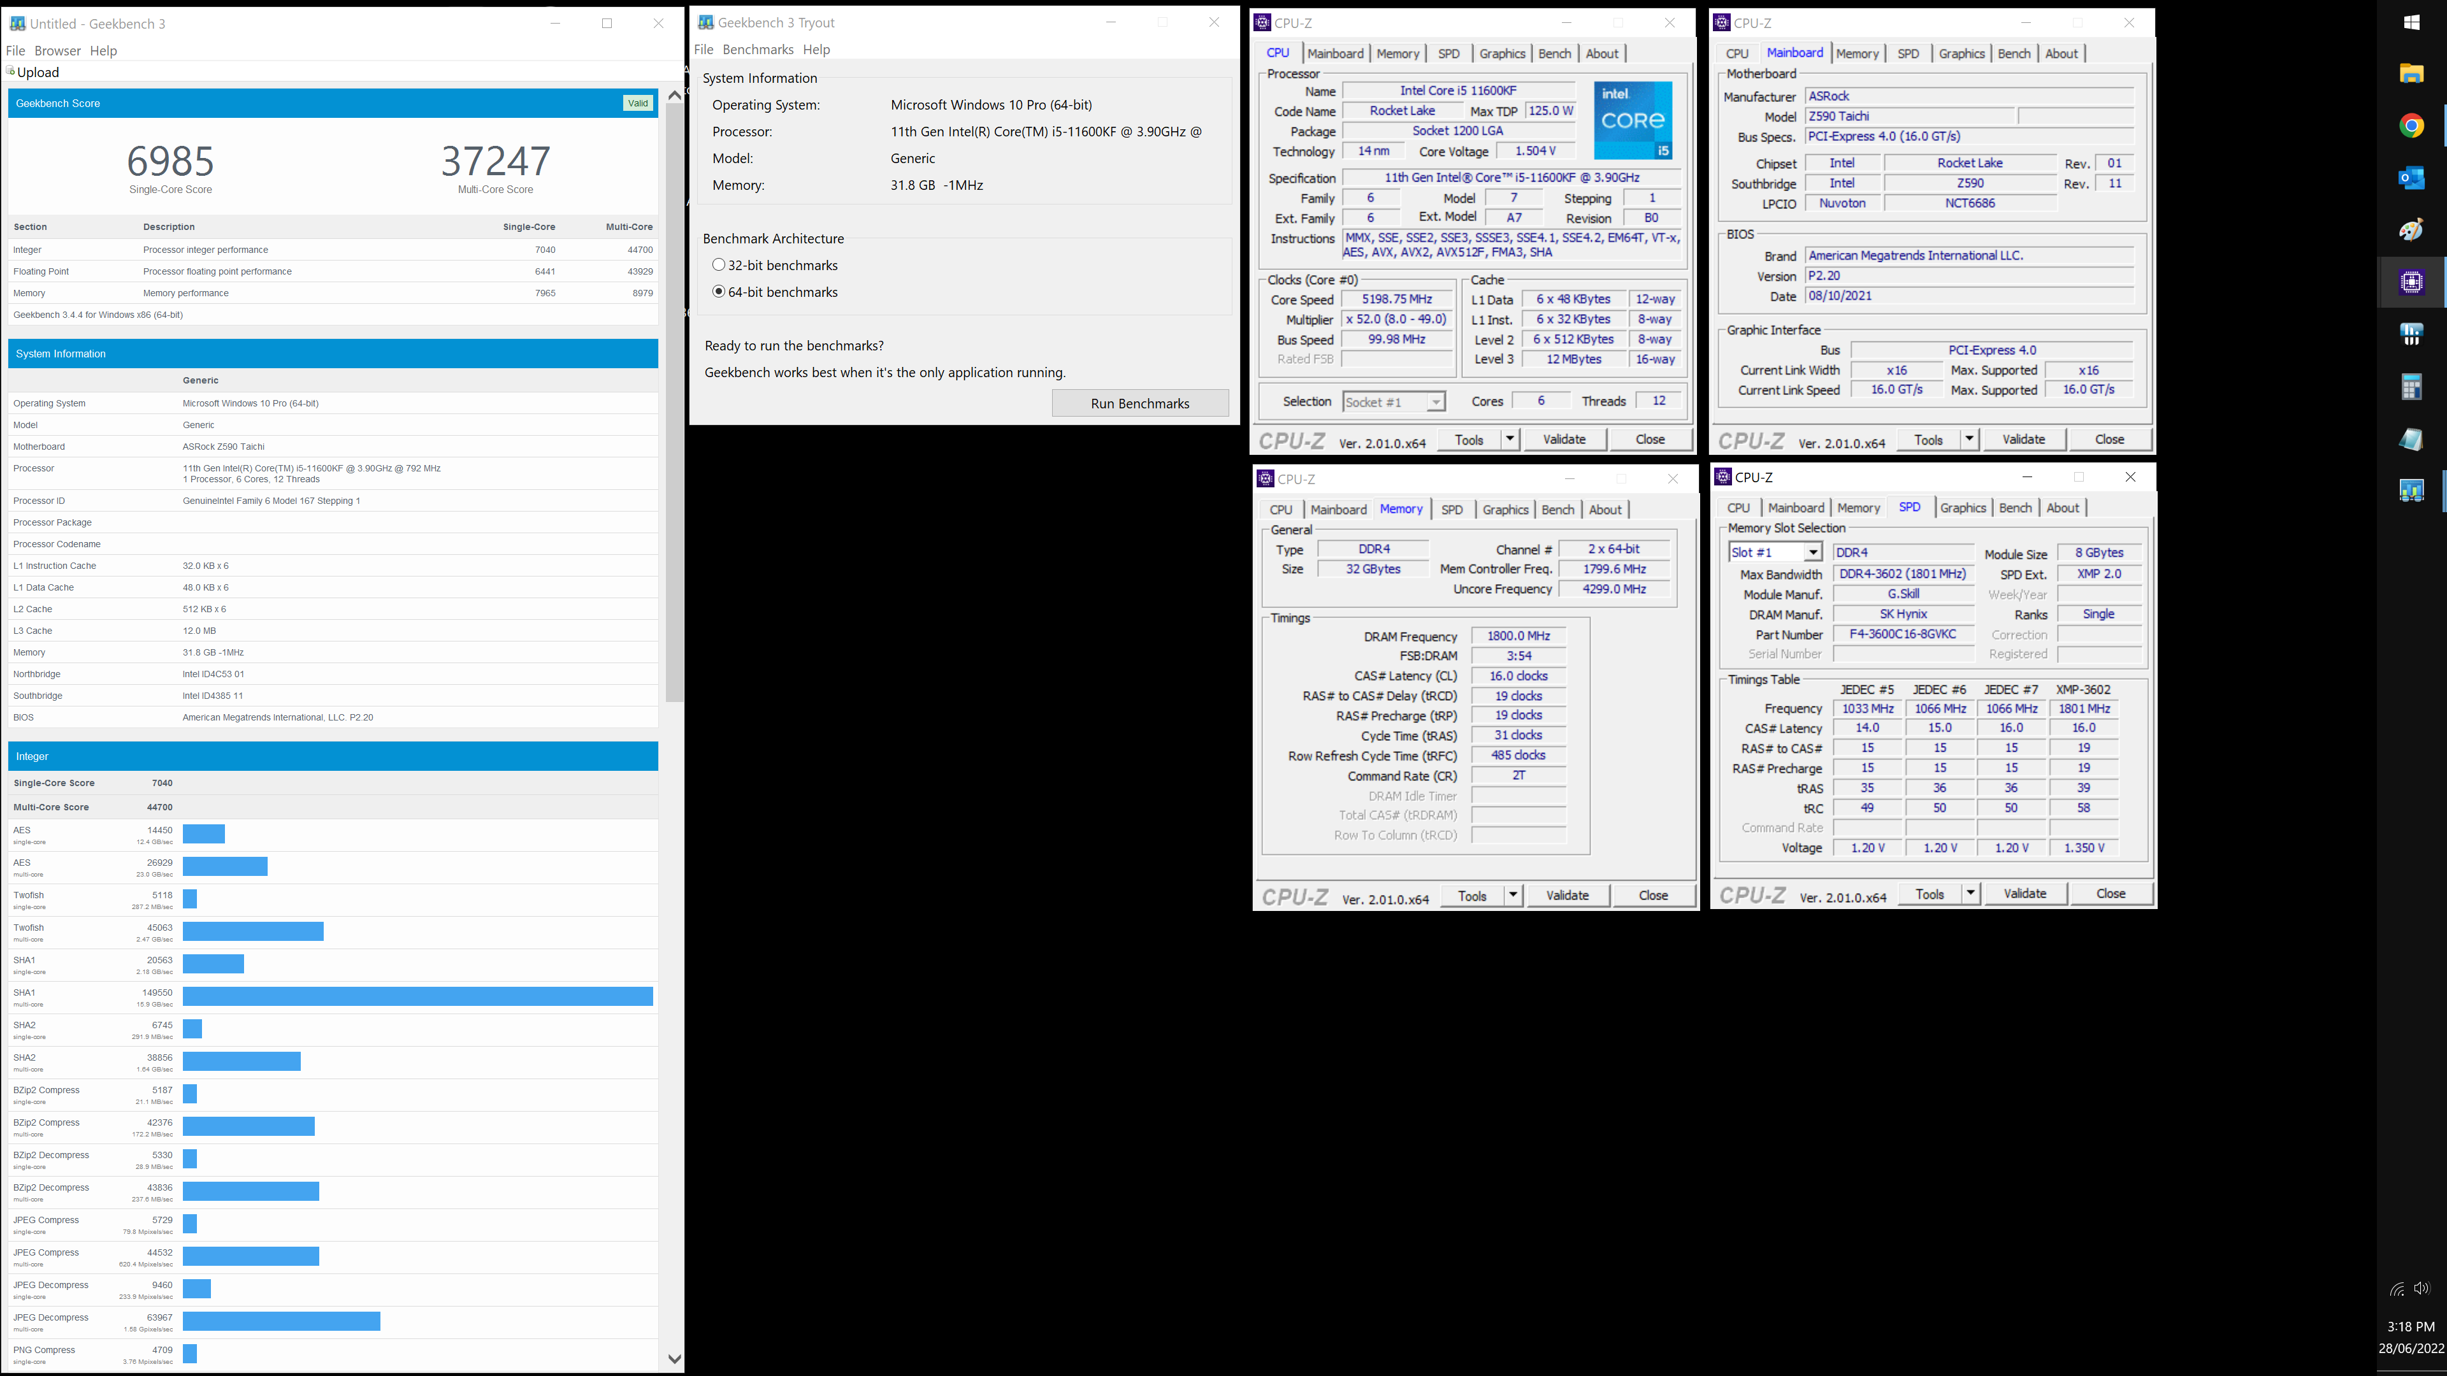The height and width of the screenshot is (1376, 2447).
Task: Click the title icon of the CPU-Z window showing the SPD tab
Action: tap(1723, 477)
